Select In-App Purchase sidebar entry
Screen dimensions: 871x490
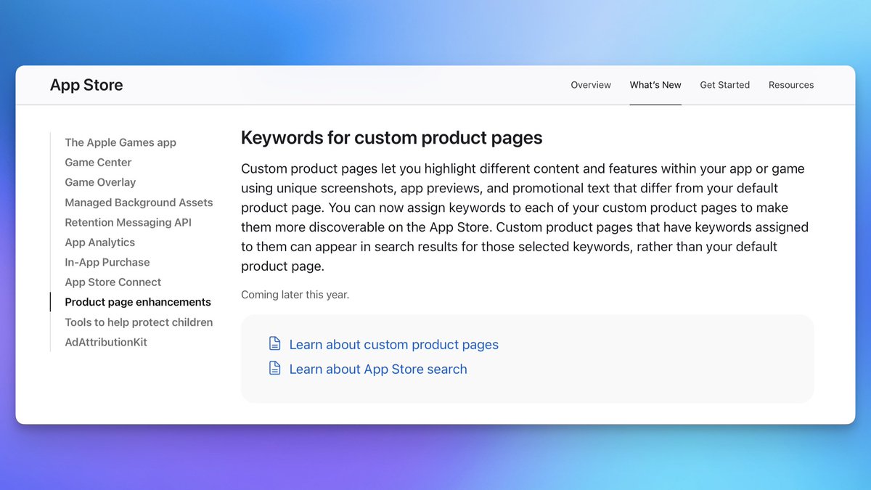click(x=107, y=262)
